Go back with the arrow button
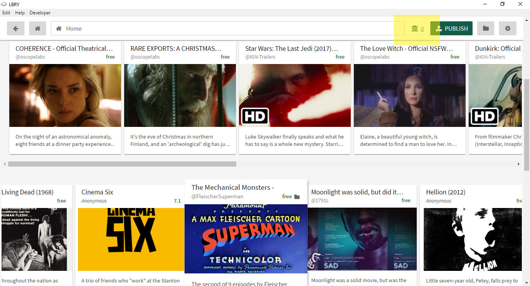The width and height of the screenshot is (530, 286). click(16, 28)
